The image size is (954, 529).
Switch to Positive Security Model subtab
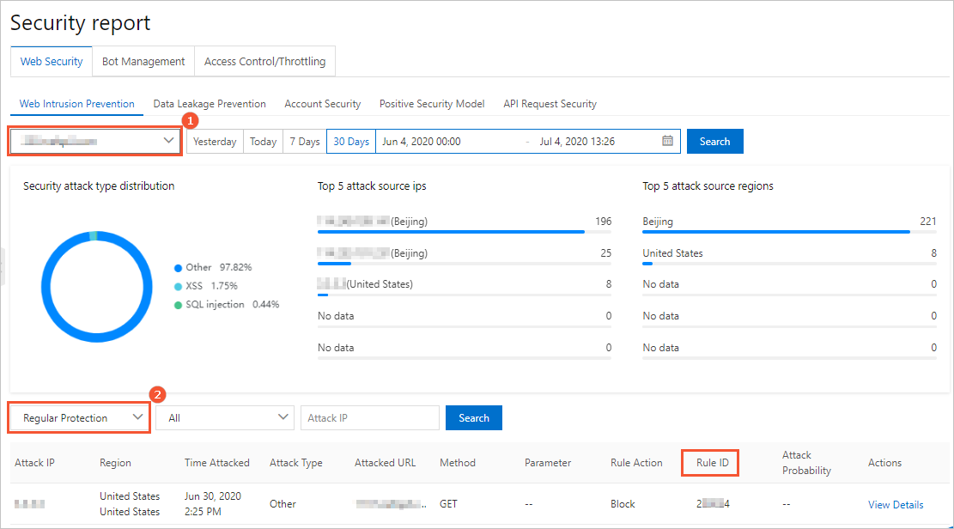(x=432, y=104)
